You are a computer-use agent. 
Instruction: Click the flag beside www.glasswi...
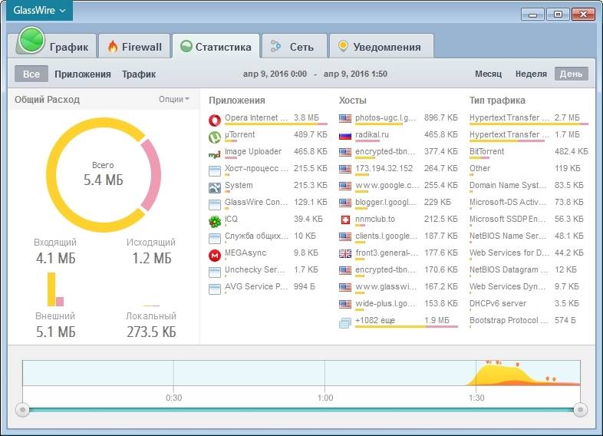click(345, 287)
